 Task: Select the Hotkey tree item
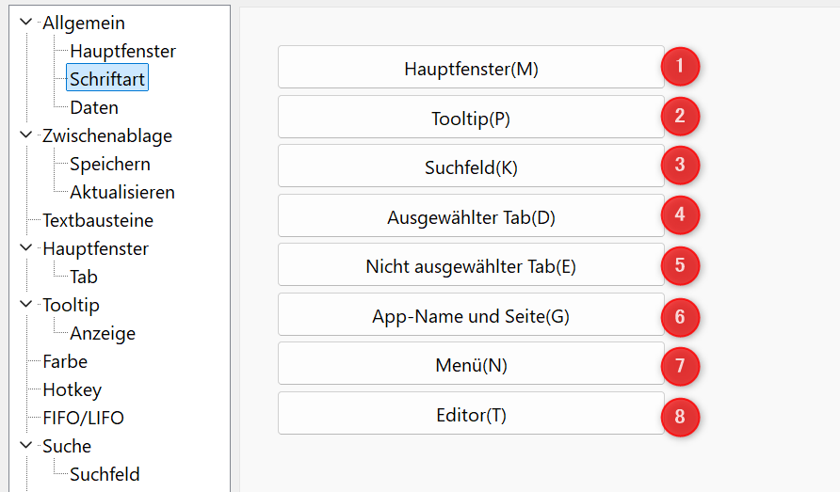click(x=72, y=389)
